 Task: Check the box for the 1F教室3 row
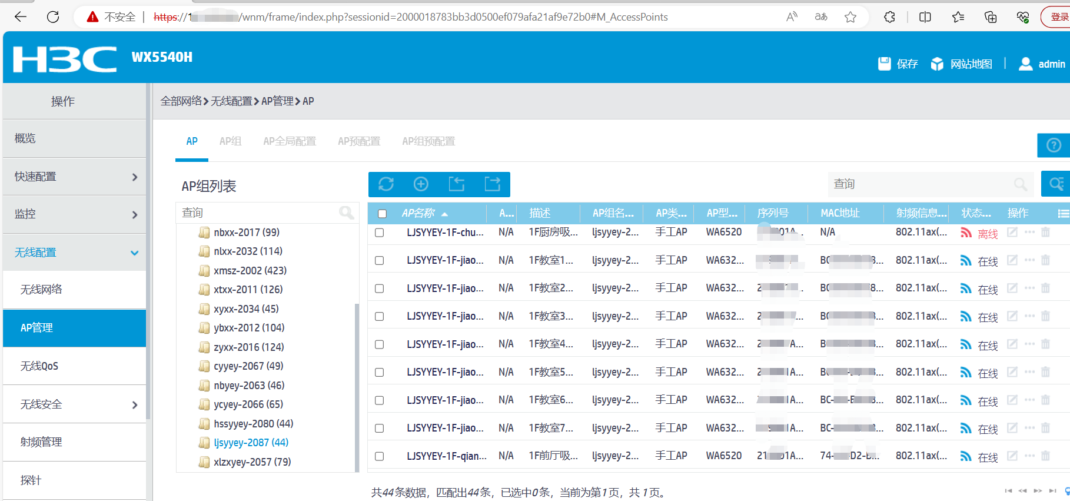tap(380, 316)
